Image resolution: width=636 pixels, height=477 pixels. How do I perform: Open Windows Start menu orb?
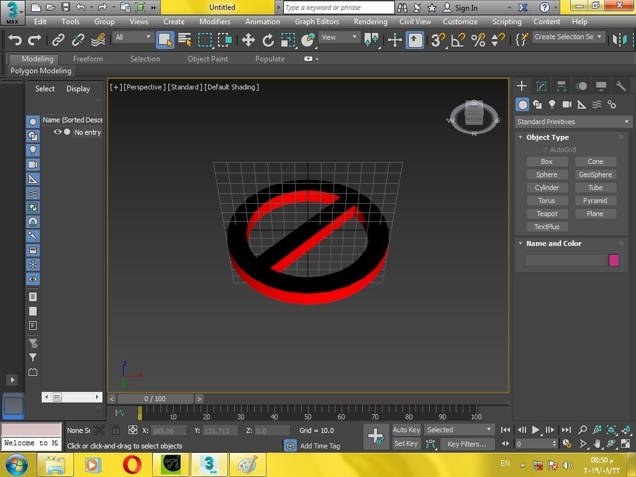(x=16, y=465)
